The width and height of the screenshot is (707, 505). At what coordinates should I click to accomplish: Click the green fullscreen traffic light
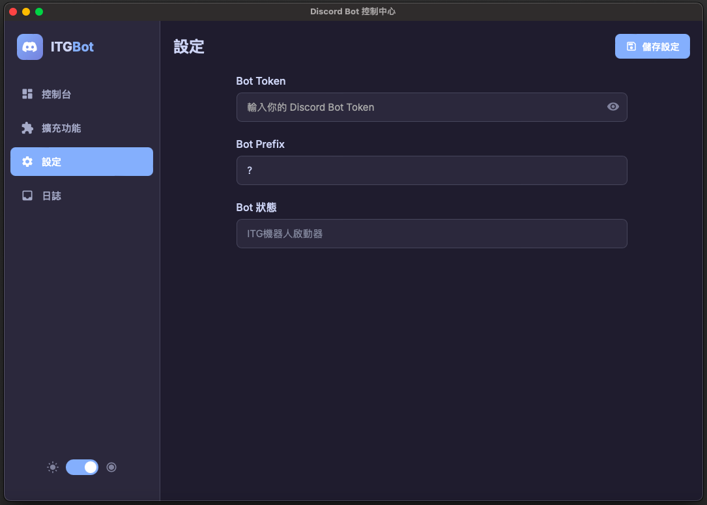pyautogui.click(x=40, y=11)
